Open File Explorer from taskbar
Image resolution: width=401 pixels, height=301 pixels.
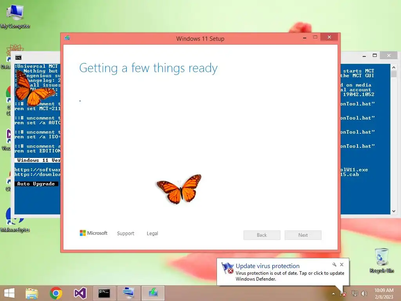click(x=32, y=293)
